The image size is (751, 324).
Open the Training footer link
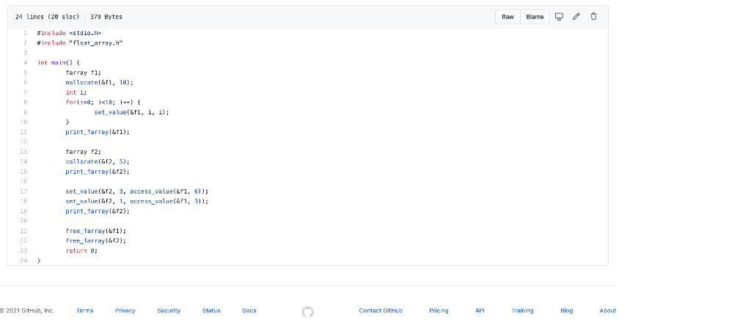click(x=522, y=311)
